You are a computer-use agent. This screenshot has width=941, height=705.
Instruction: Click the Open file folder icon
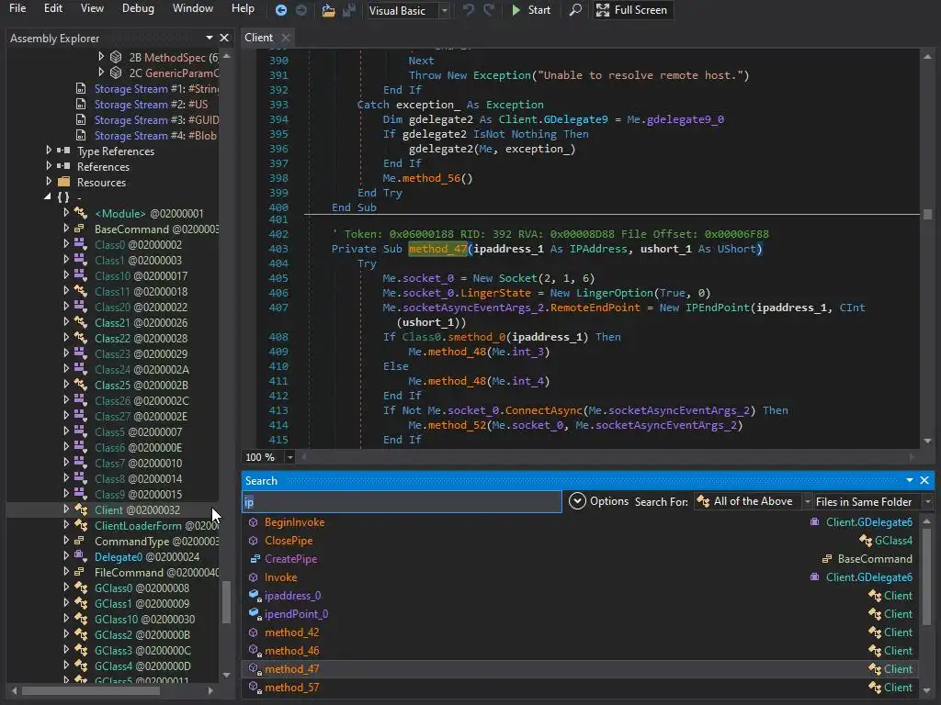pyautogui.click(x=328, y=10)
